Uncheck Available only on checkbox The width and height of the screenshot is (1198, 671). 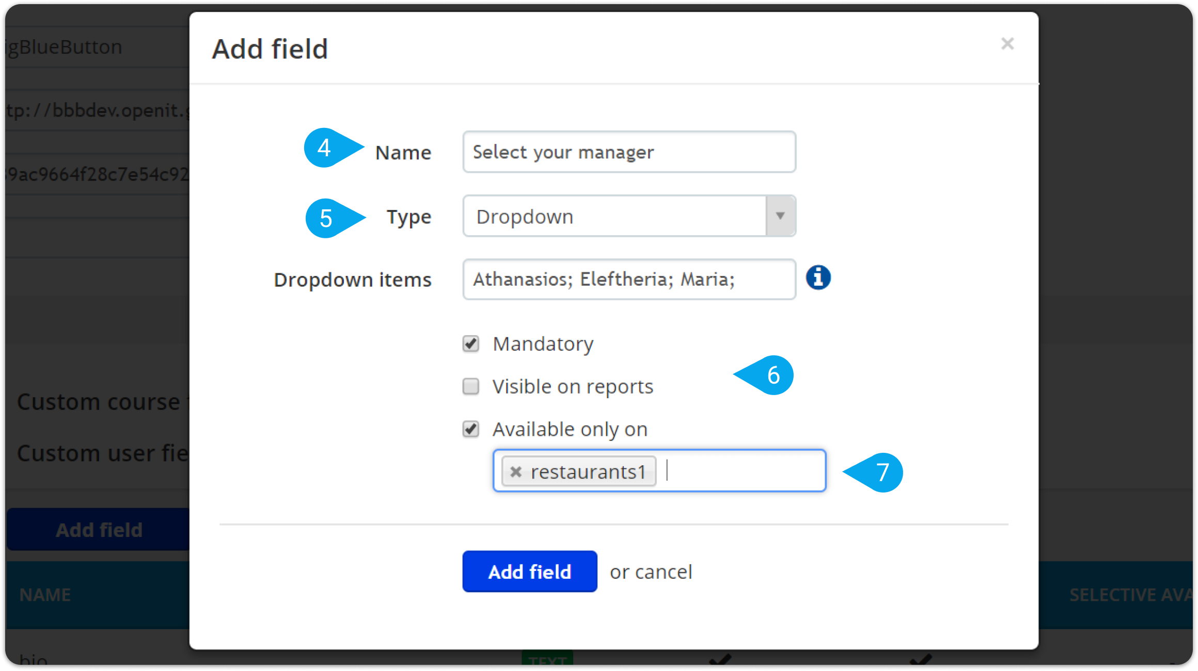[471, 429]
